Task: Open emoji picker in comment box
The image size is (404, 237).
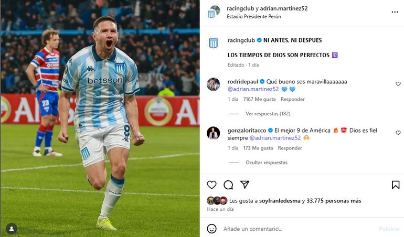Action: pos(211,229)
